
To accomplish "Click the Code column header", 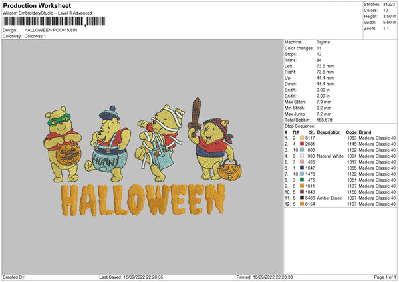I will point(351,132).
